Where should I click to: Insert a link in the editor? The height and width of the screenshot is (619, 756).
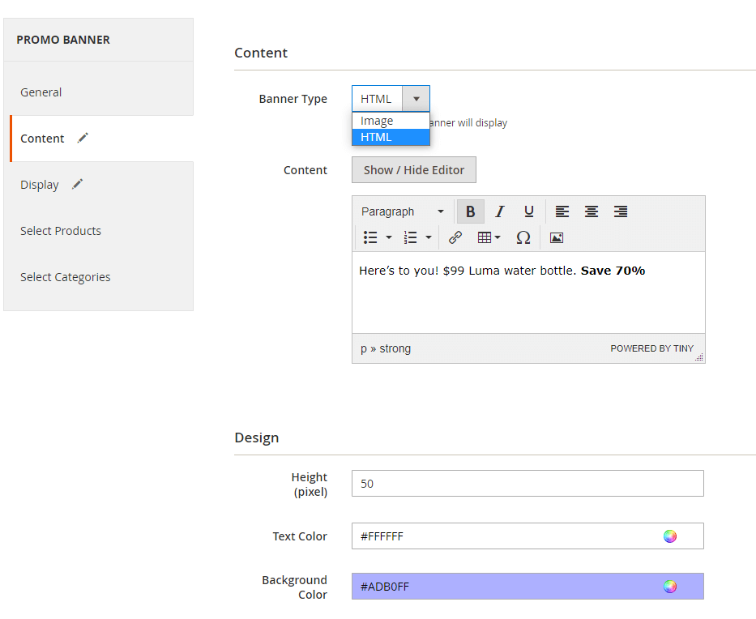pyautogui.click(x=455, y=237)
